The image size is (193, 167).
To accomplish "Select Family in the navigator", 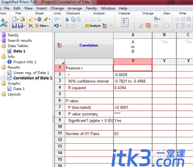I will [x=13, y=35].
